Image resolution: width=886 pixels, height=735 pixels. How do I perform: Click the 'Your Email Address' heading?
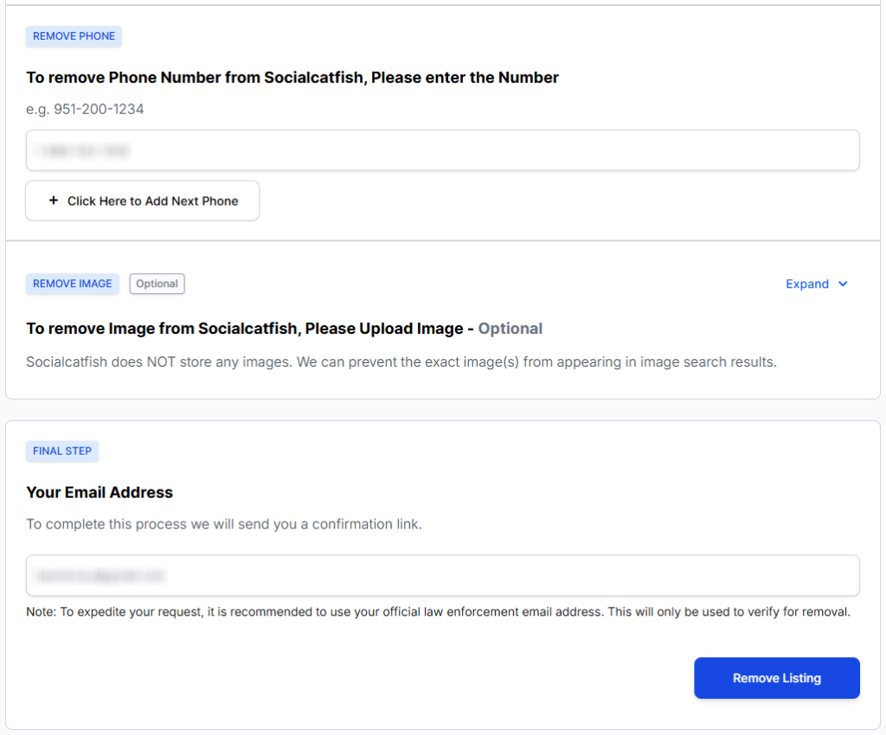(100, 493)
